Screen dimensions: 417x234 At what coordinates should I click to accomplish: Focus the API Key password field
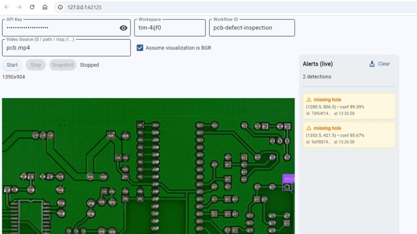(x=61, y=28)
